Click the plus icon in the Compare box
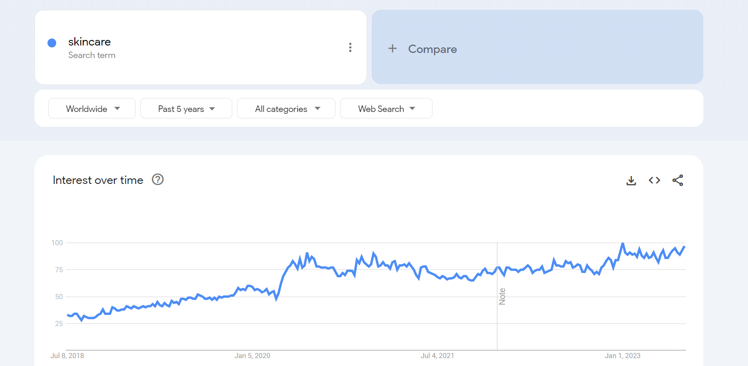The image size is (748, 366). 393,49
